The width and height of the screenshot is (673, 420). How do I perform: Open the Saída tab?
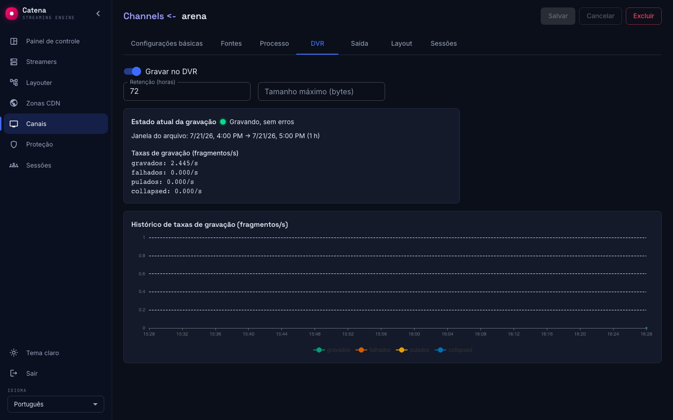coord(359,43)
